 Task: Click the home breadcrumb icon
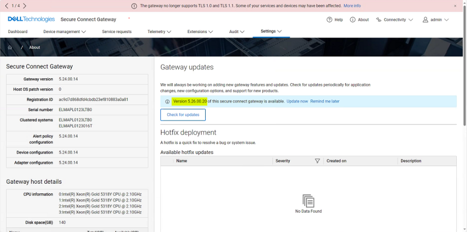pyautogui.click(x=10, y=48)
